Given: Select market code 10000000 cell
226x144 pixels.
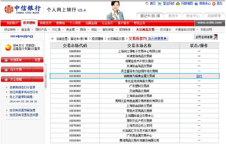Looking at the screenshot, I should click(75, 51).
